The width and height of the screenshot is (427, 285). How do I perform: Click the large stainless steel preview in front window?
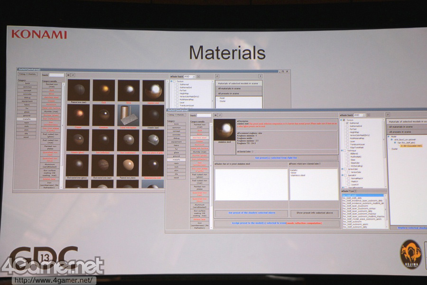(x=224, y=129)
